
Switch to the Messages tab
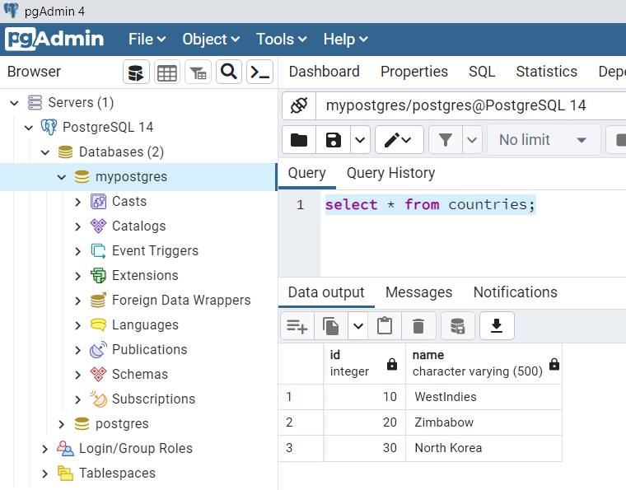point(418,292)
